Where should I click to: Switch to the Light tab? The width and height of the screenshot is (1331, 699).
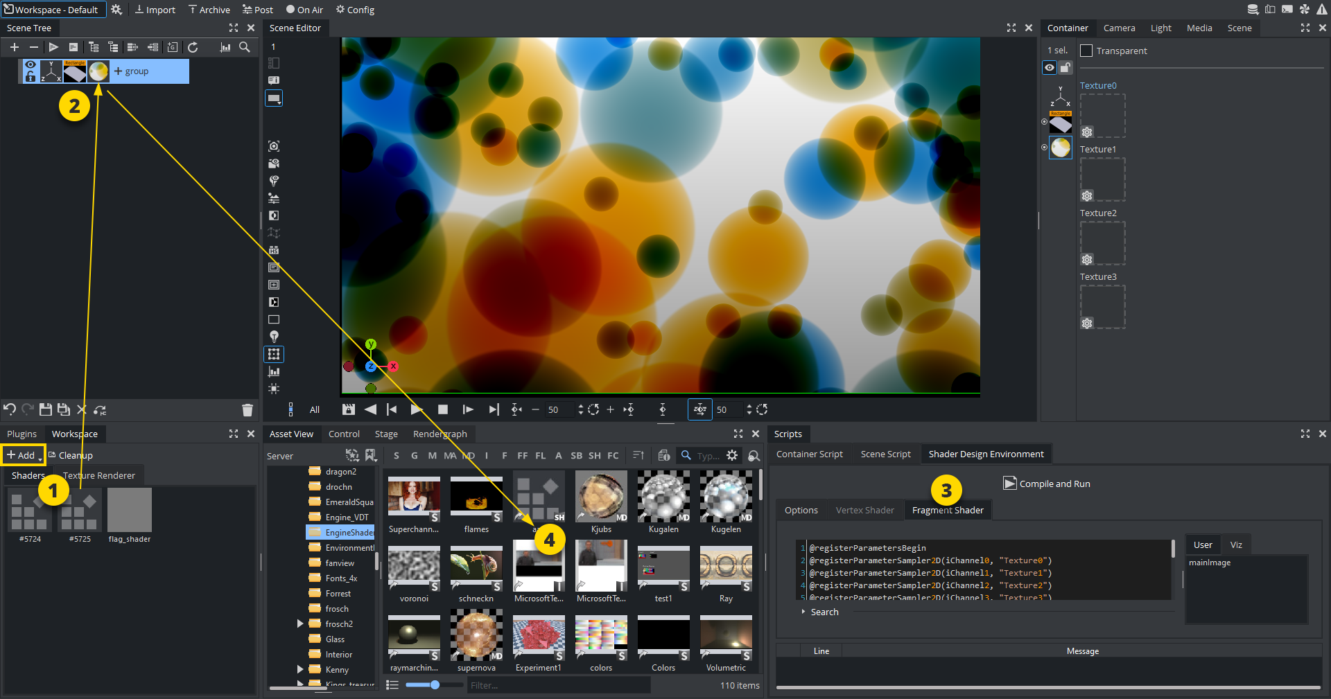(x=1160, y=28)
